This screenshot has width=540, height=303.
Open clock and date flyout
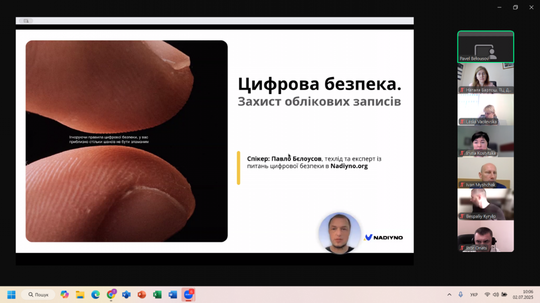coord(523,294)
